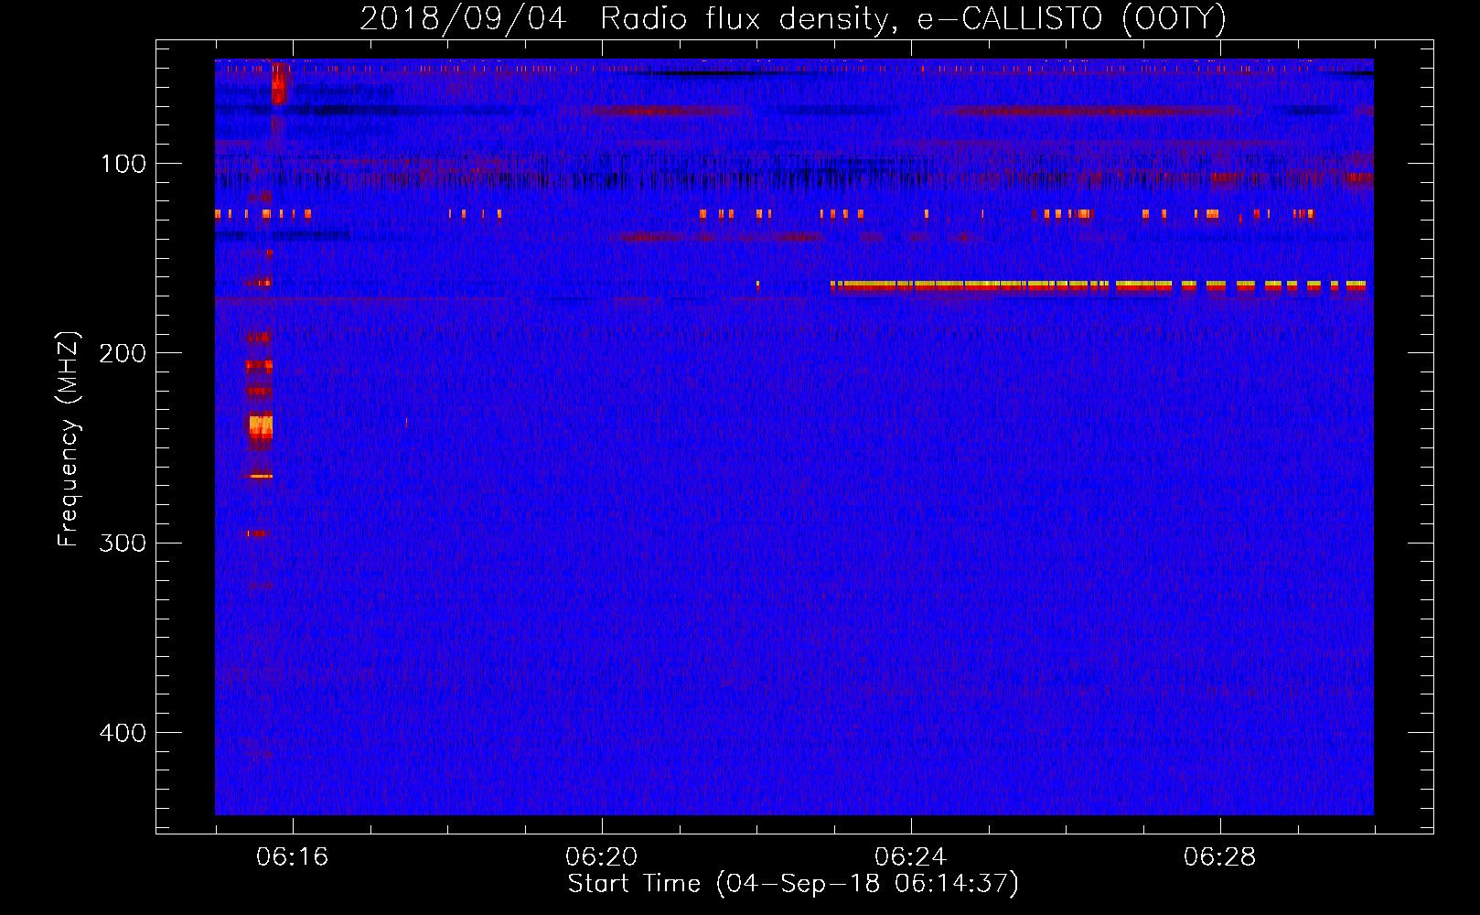Click the Start Time axis caption
1480x915 pixels.
click(793, 884)
